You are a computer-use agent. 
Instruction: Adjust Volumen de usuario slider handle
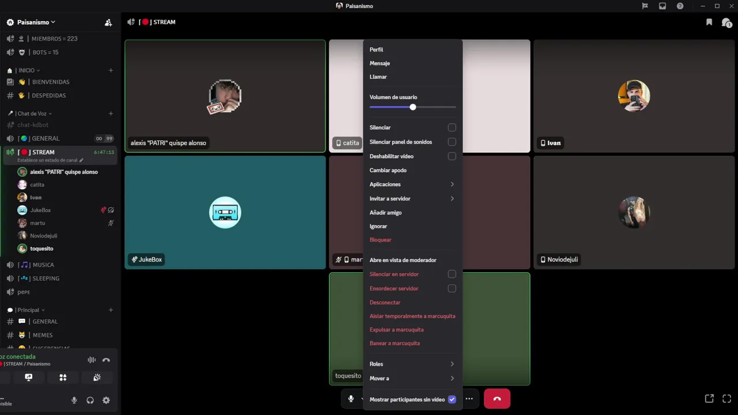click(413, 107)
